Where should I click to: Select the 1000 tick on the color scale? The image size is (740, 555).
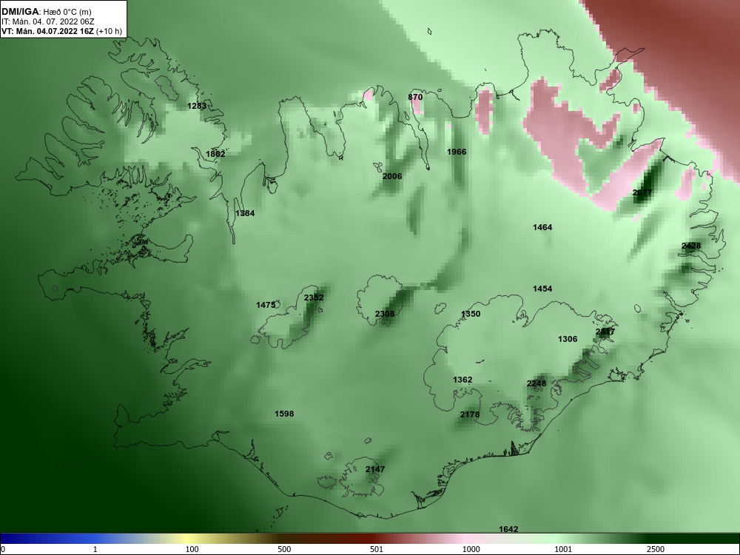[x=471, y=550]
